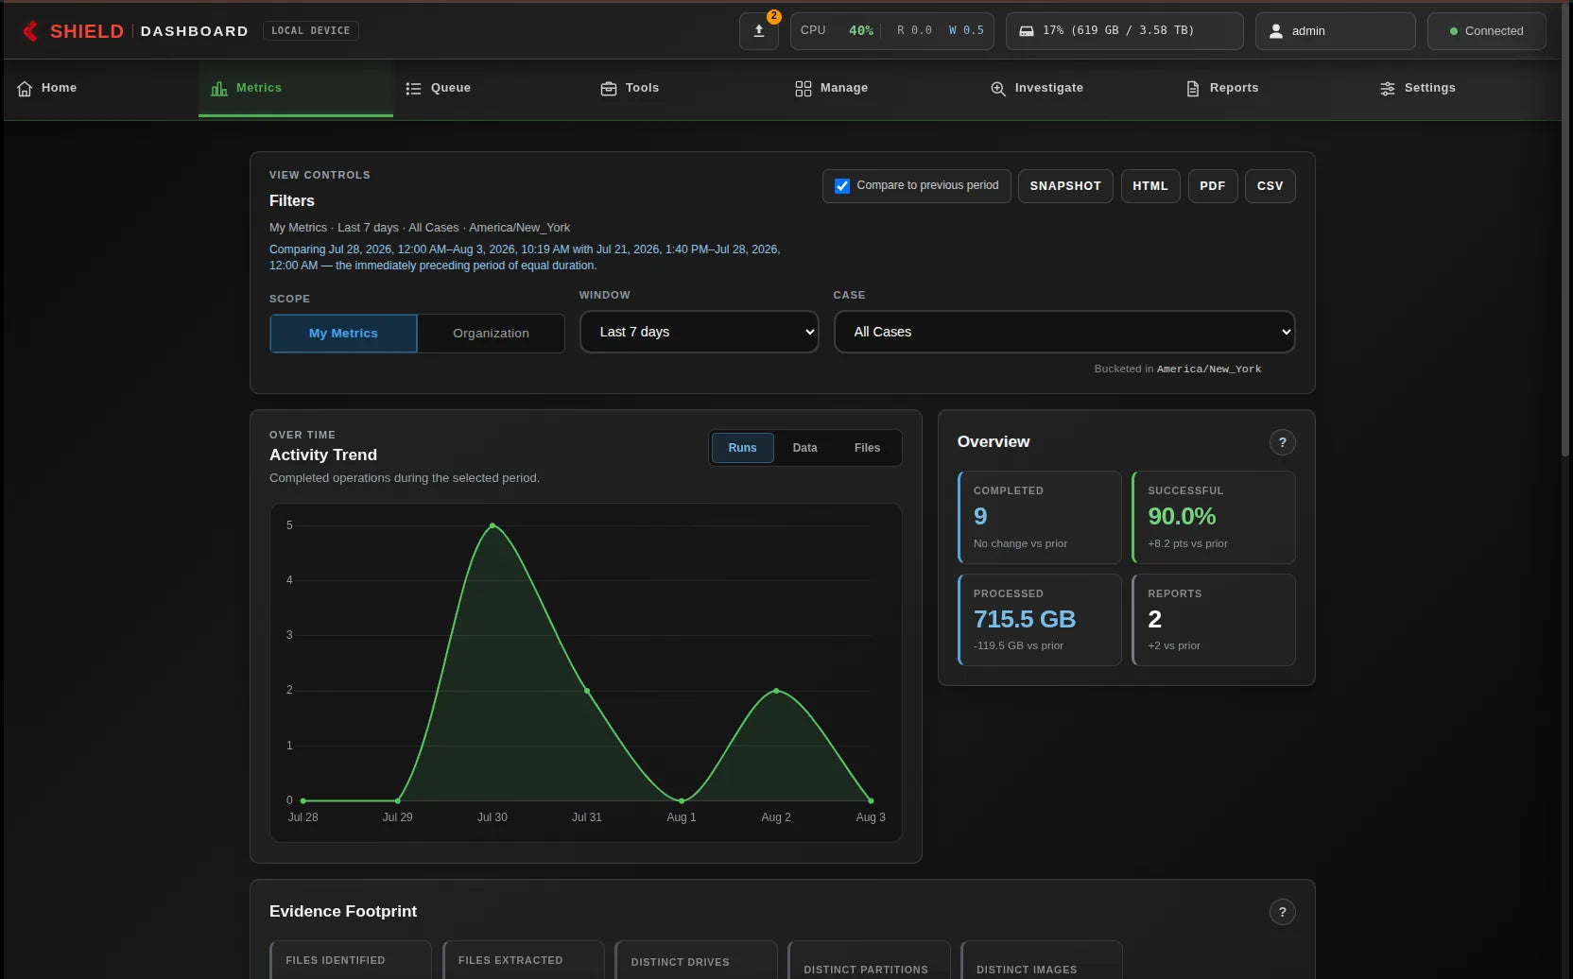
Task: Click the Settings sliders icon
Action: pos(1388,89)
